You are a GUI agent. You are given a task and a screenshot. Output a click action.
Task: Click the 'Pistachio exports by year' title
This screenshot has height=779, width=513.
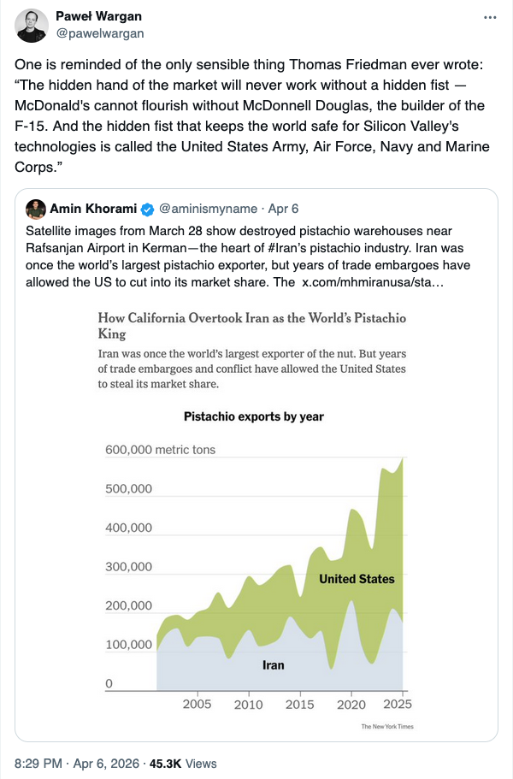point(254,416)
